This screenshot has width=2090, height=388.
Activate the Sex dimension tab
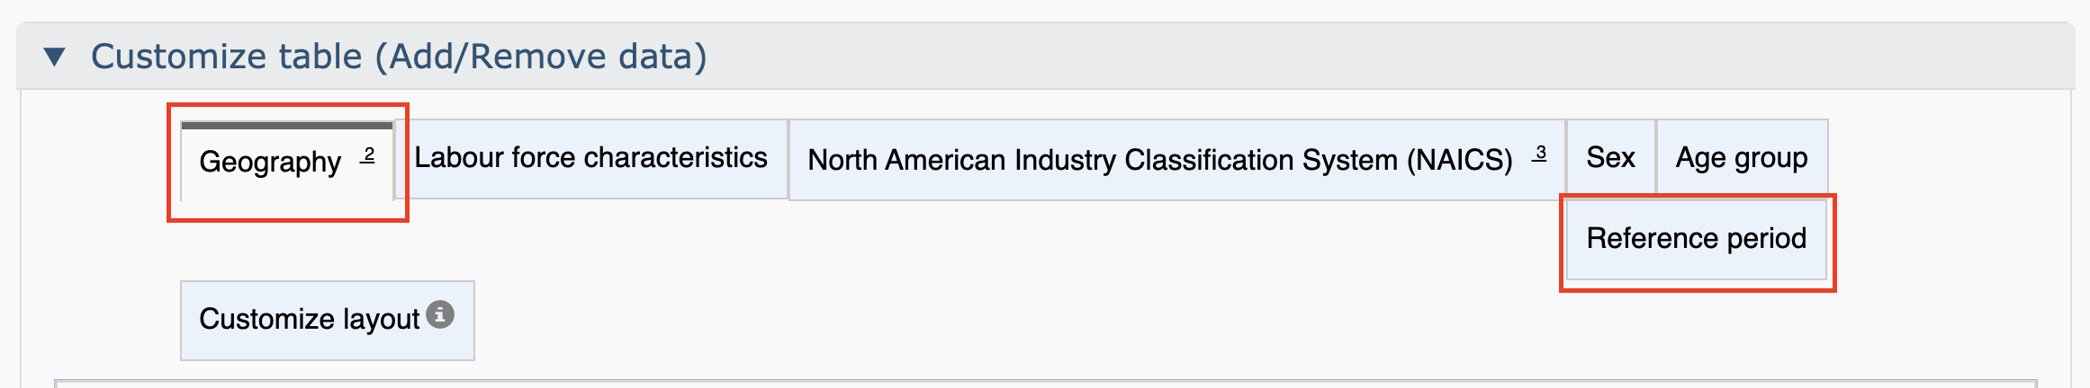(1610, 158)
